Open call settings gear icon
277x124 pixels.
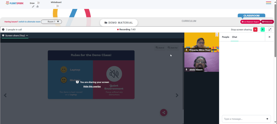tap(3, 30)
